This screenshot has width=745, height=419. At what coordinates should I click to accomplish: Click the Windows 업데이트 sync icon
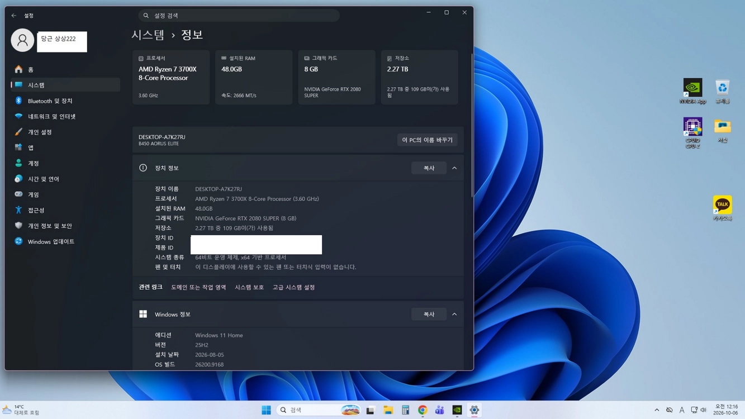18,241
